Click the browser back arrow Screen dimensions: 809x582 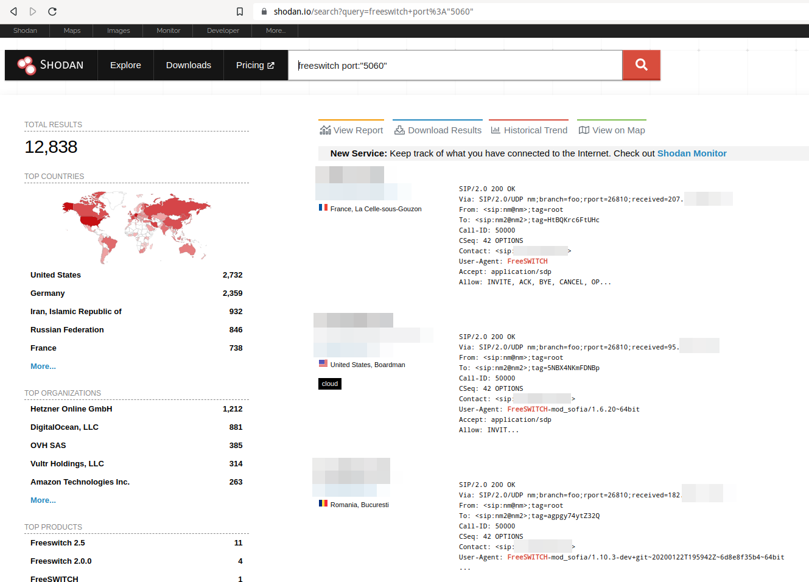13,12
